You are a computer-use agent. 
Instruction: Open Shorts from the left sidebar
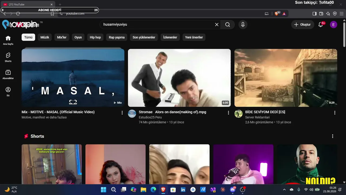pyautogui.click(x=8, y=57)
